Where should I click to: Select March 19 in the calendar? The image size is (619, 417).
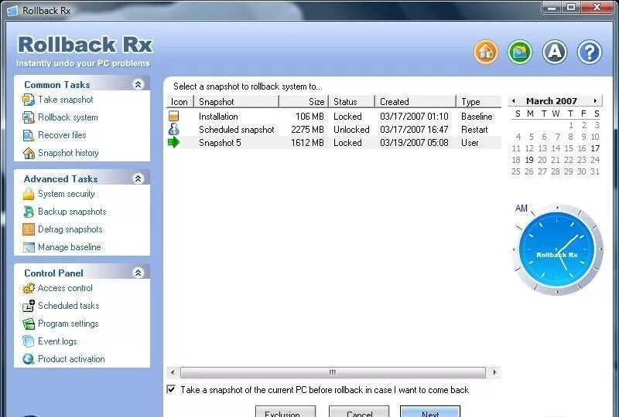(x=529, y=160)
